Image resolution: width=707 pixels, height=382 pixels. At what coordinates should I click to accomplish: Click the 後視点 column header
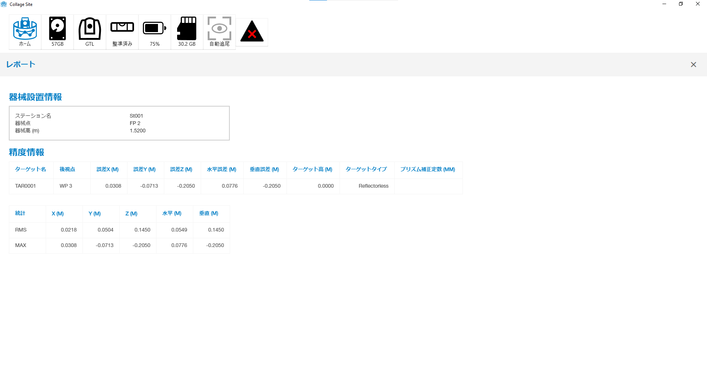(x=67, y=169)
